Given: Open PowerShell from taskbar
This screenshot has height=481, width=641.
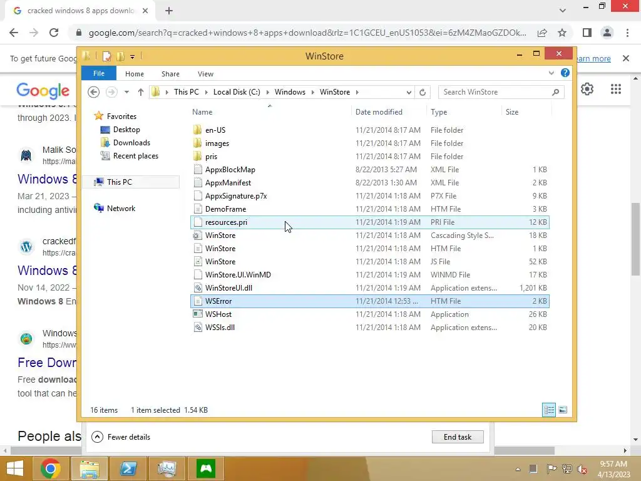Looking at the screenshot, I should tap(128, 468).
